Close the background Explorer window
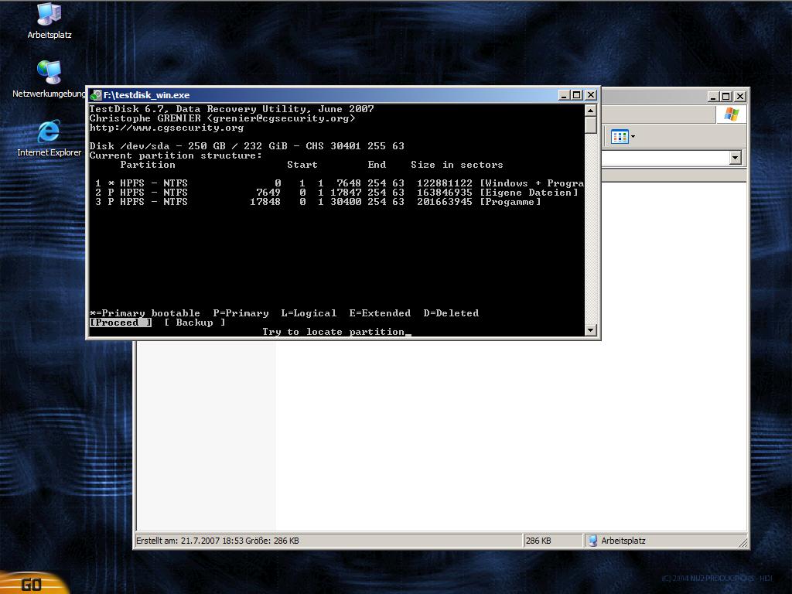This screenshot has height=594, width=792. tap(740, 97)
